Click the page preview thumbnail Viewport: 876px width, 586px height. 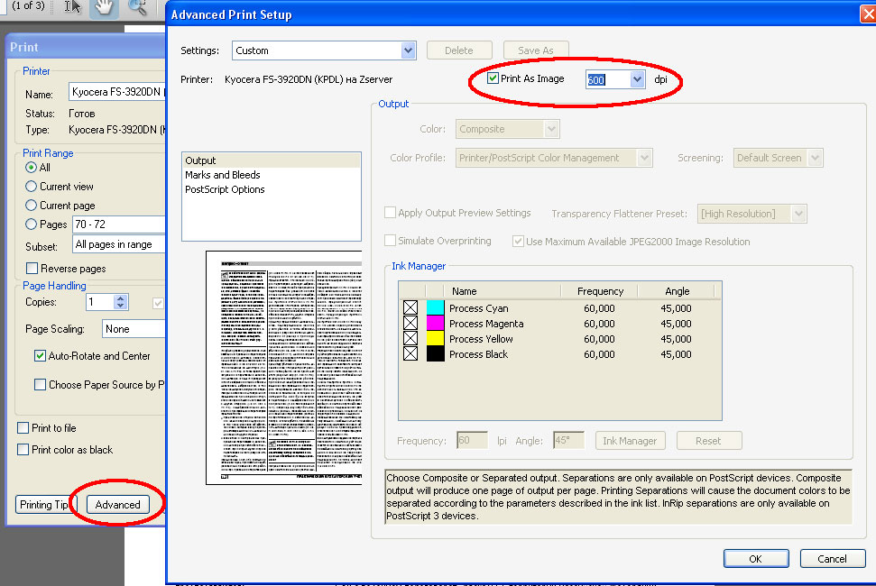[283, 367]
